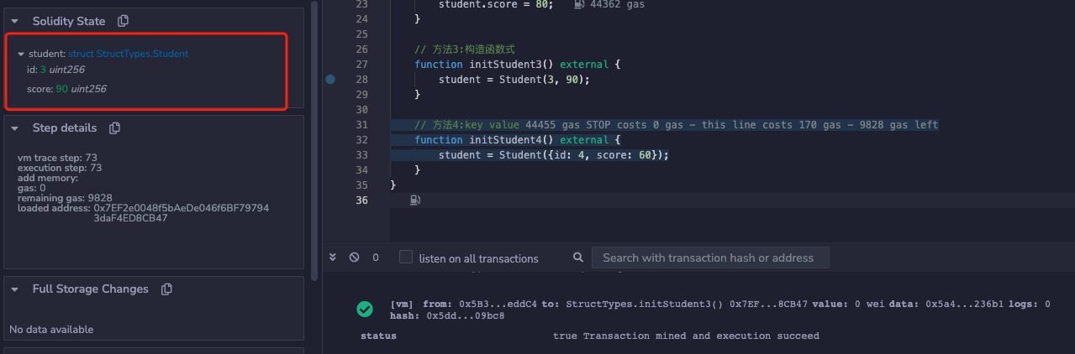This screenshot has width=1075, height=354.
Task: Collapse the terminal with the double-chevron icon
Action: pyautogui.click(x=333, y=258)
